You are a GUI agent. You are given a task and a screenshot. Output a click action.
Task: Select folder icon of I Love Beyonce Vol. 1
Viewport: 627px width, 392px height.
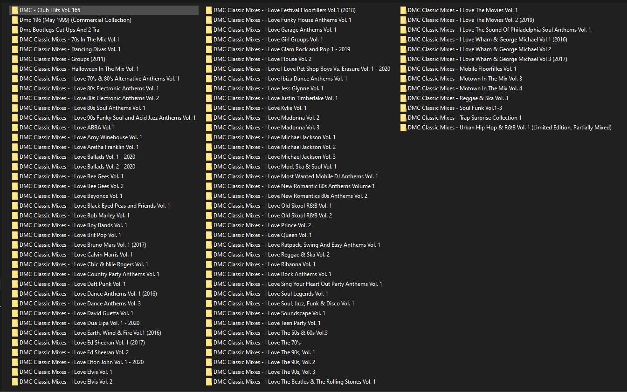point(15,196)
